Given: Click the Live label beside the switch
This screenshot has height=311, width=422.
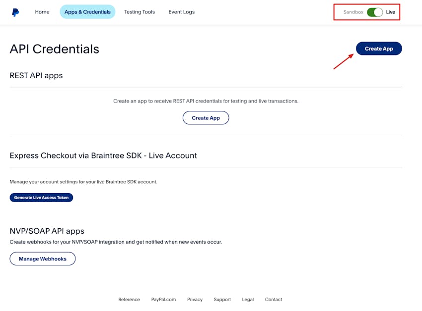Looking at the screenshot, I should (x=391, y=12).
